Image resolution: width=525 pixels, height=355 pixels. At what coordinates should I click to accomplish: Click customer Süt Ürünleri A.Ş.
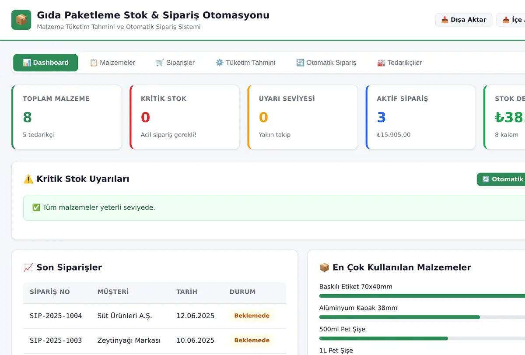tap(125, 316)
